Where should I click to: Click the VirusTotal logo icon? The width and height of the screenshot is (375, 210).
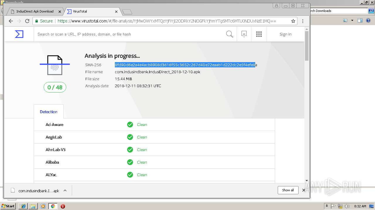(x=19, y=34)
